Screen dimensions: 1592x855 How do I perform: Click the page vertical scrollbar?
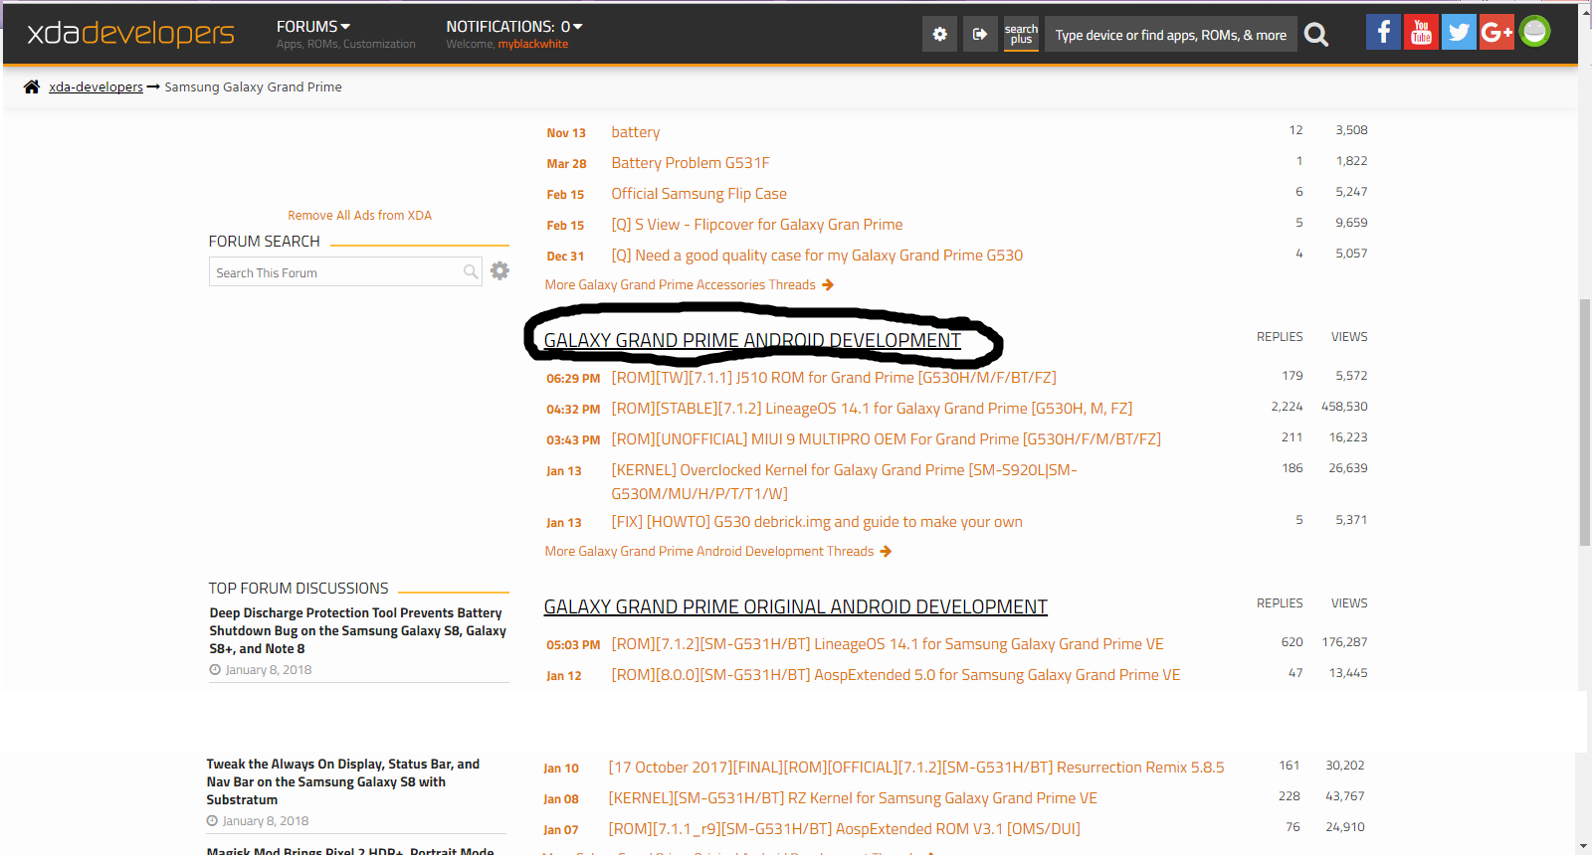coord(1584,422)
